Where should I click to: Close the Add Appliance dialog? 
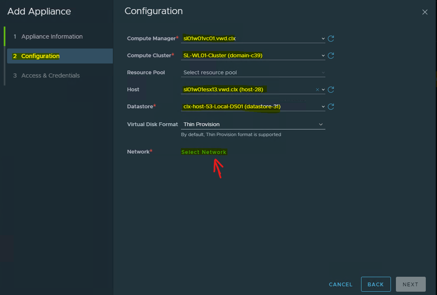tap(425, 12)
